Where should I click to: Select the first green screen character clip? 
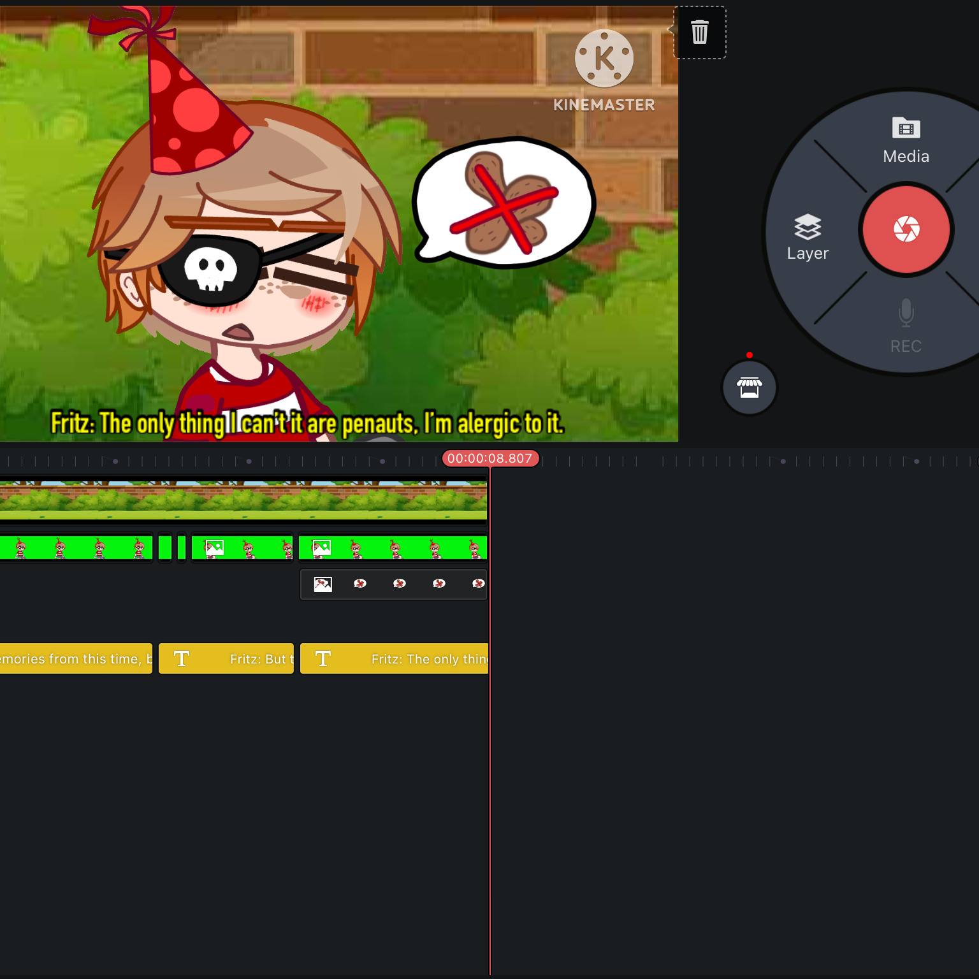pos(76,548)
